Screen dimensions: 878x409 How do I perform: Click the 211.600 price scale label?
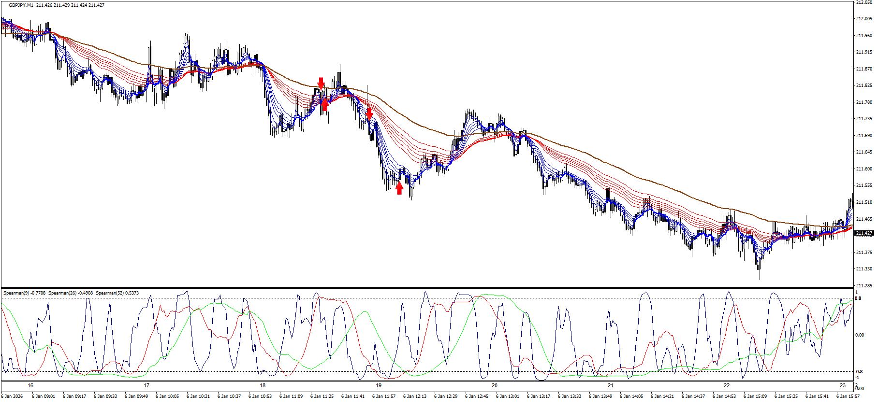(863, 169)
